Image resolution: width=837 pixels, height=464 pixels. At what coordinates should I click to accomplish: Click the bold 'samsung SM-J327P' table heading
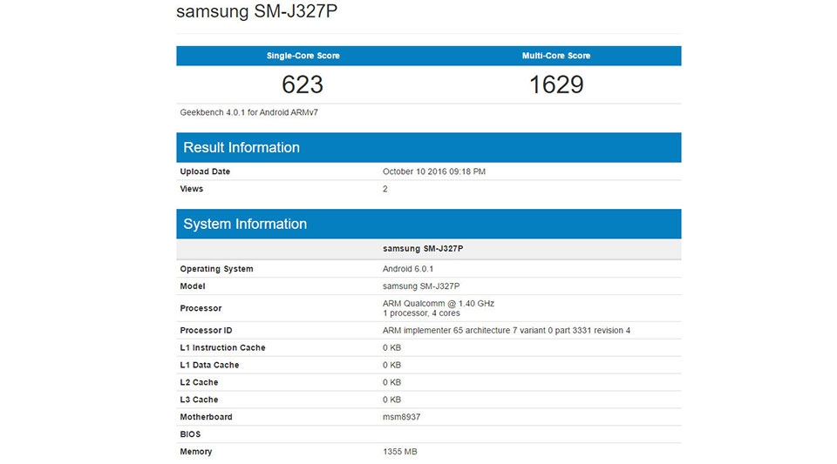click(x=423, y=248)
